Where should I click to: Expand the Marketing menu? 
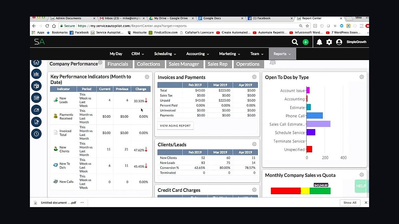point(230,54)
